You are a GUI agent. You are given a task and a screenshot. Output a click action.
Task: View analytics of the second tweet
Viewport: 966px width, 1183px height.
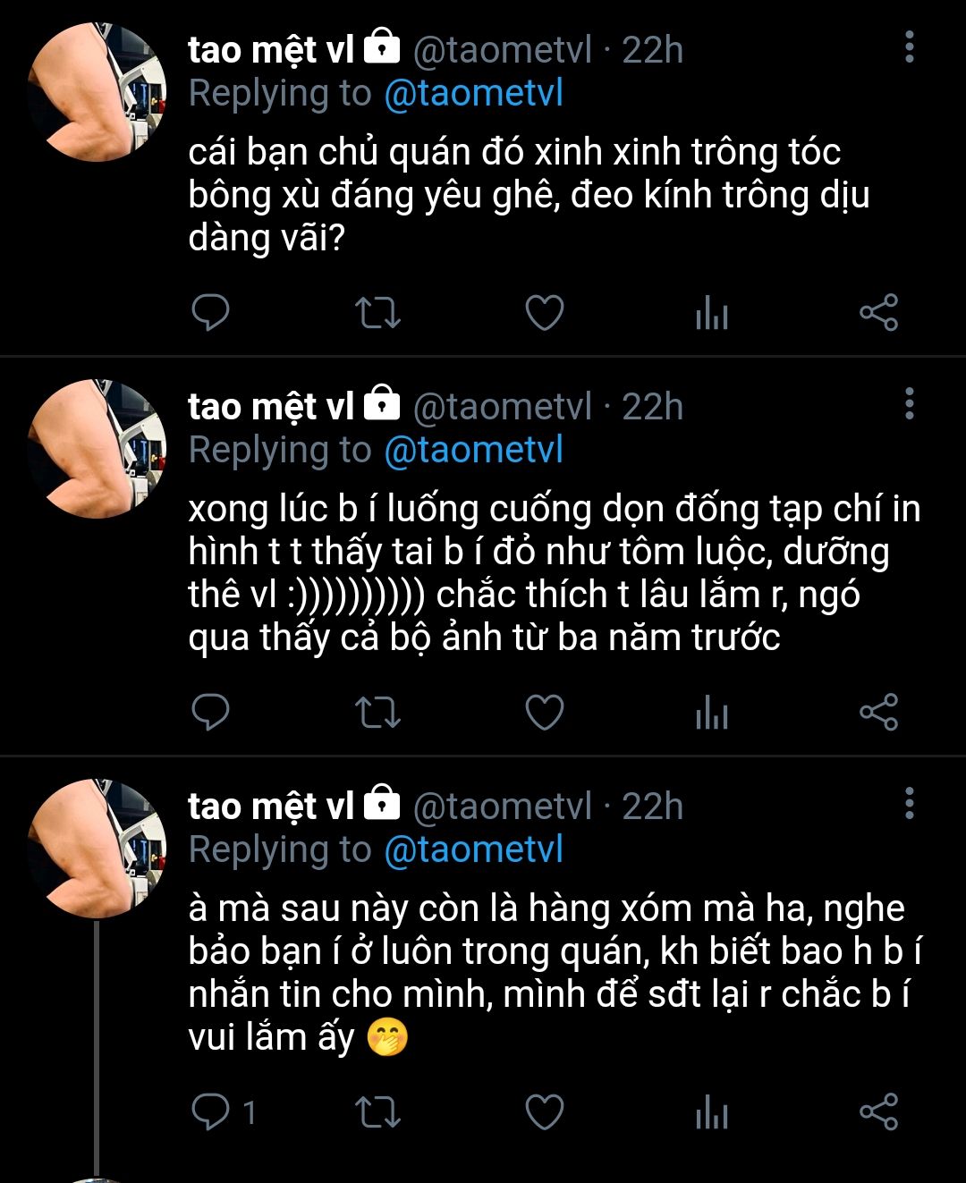pos(711,713)
